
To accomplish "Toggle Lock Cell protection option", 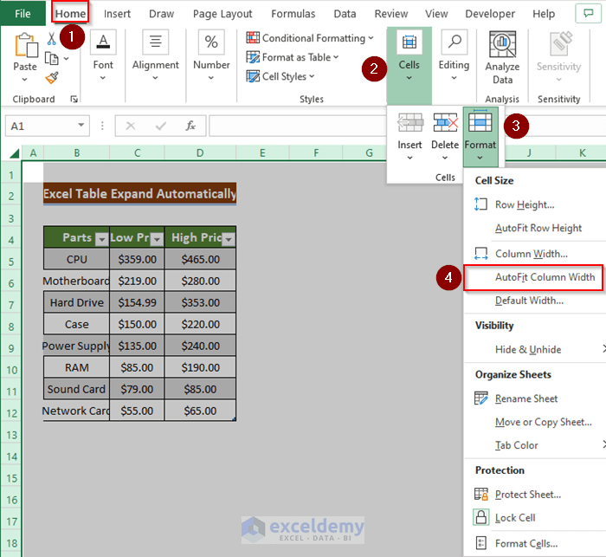I will (515, 517).
